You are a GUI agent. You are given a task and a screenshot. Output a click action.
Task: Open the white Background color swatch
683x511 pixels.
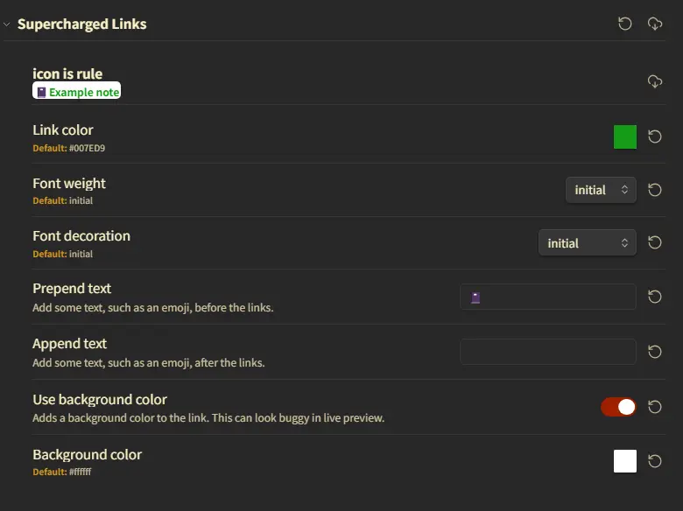point(625,461)
